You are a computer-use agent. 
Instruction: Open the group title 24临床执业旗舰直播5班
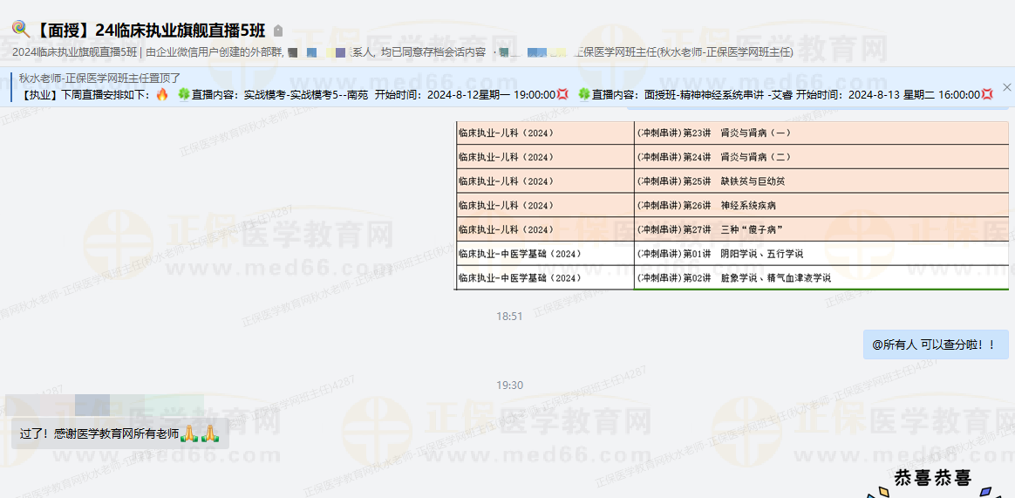click(150, 30)
